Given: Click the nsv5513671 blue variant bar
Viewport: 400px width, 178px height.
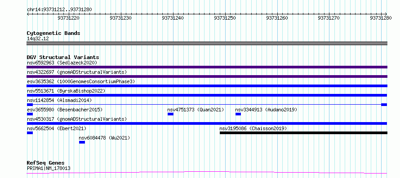Looking at the screenshot, I should [207, 95].
